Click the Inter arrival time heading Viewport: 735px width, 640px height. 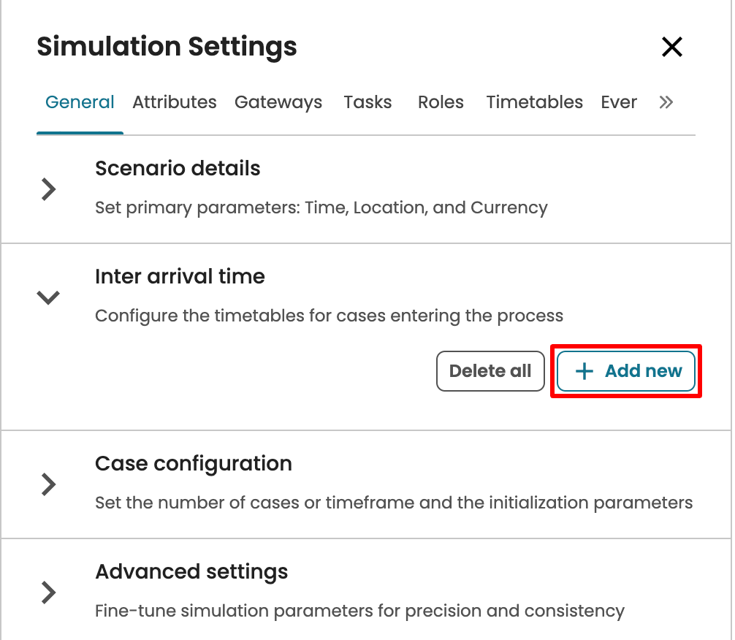click(180, 277)
